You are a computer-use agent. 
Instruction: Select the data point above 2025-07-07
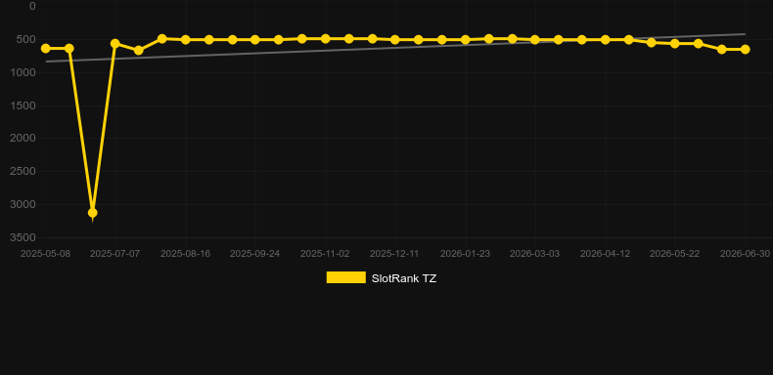115,44
